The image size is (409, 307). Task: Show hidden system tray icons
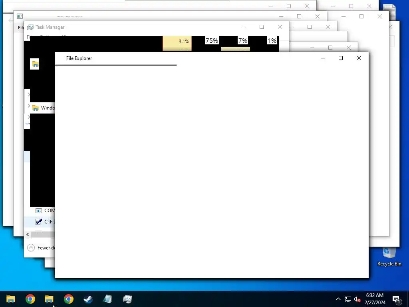(338, 299)
